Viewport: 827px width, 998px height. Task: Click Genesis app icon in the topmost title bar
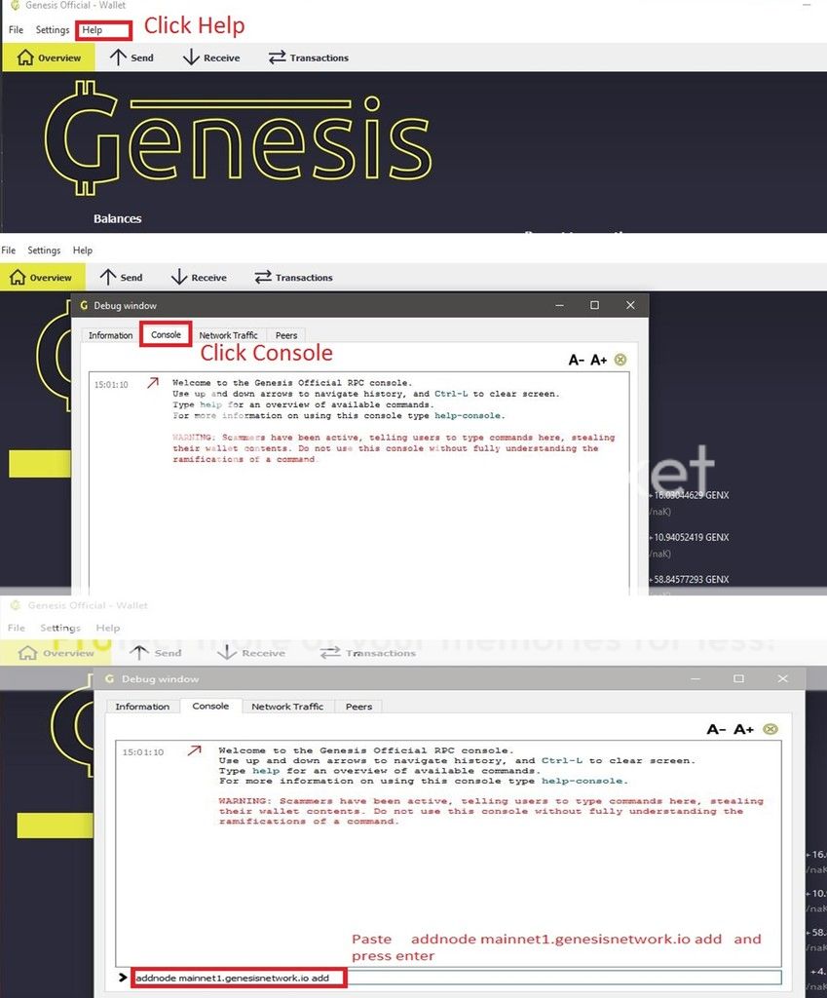click(x=15, y=5)
